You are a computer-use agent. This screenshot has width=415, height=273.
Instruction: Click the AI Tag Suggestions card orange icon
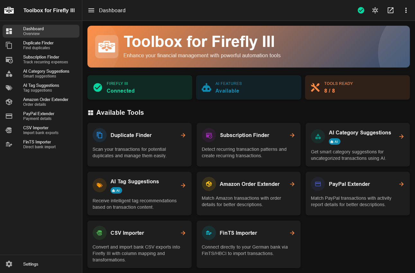click(100, 185)
